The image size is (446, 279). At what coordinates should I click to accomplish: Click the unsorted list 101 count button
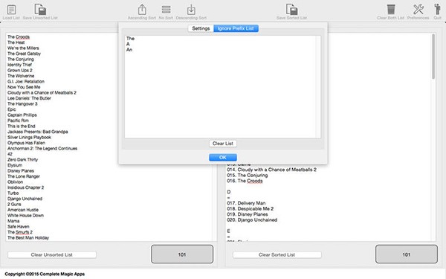[x=182, y=254]
